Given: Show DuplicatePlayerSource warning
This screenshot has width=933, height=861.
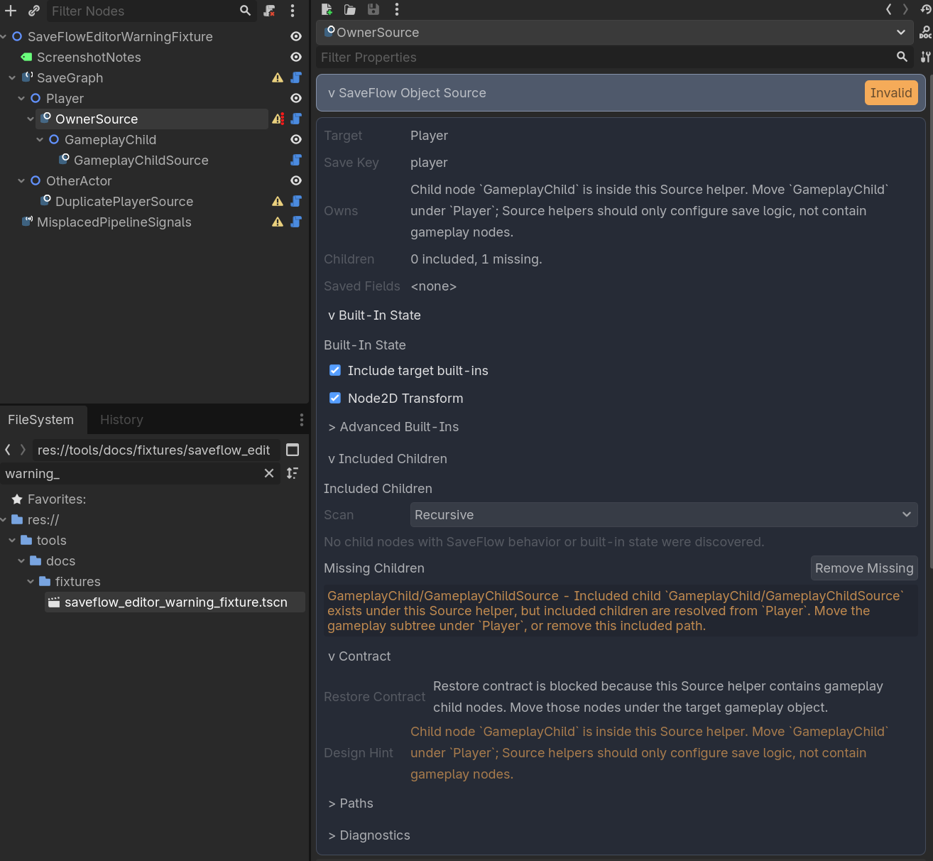Looking at the screenshot, I should tap(278, 201).
